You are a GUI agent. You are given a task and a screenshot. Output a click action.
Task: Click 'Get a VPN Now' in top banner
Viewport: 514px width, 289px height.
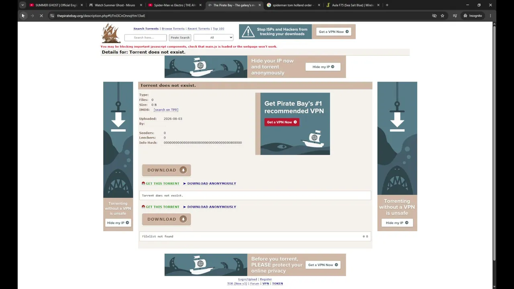(334, 32)
